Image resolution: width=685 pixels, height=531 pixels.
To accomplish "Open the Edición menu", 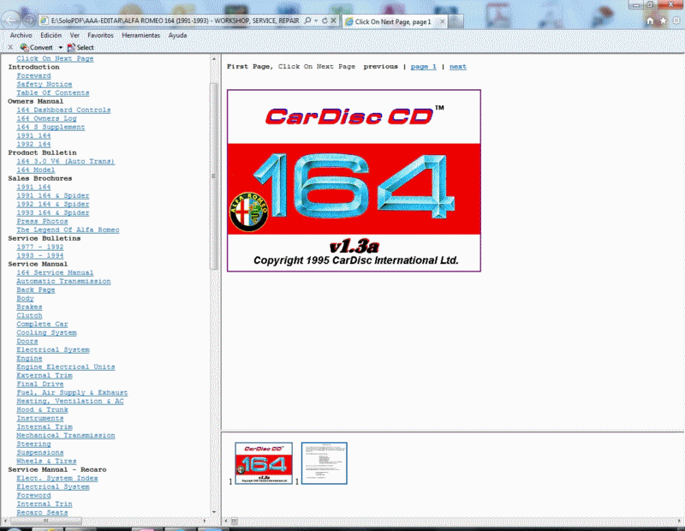I will pyautogui.click(x=51, y=35).
